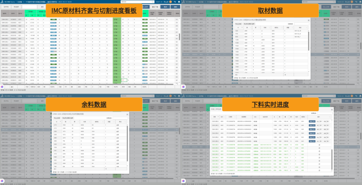Screen dimensions: 362x185
Task: Focus filter input in 取材数据 dialog
Action: click(x=302, y=24)
